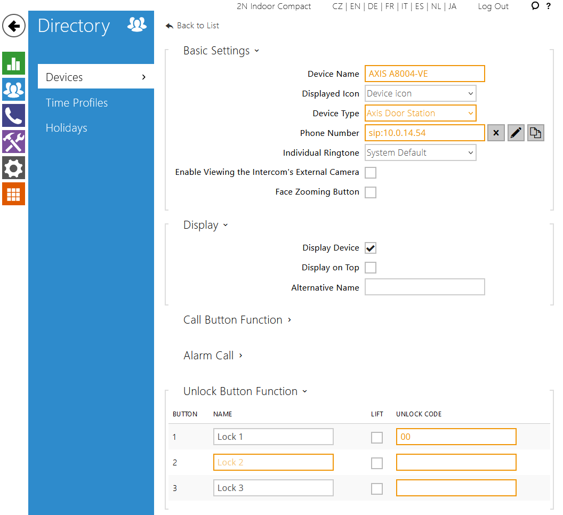Image resolution: width=563 pixels, height=515 pixels.
Task: Open the phone Calling icon
Action: pyautogui.click(x=14, y=116)
